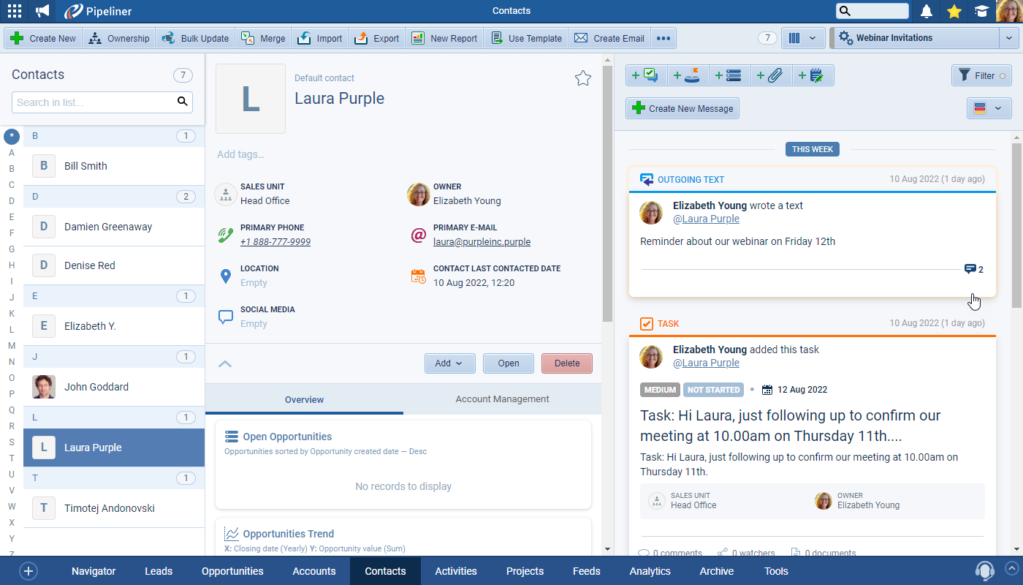Click the add attachment paperclip icon
Image resolution: width=1023 pixels, height=585 pixels.
[x=771, y=75]
